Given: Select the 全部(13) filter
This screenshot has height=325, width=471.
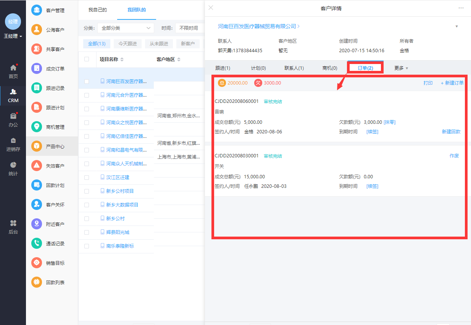Looking at the screenshot, I should coord(97,44).
